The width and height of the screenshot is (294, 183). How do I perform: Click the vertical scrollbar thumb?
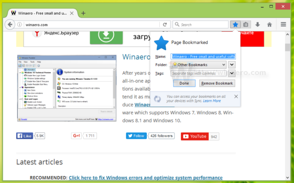click(x=288, y=47)
